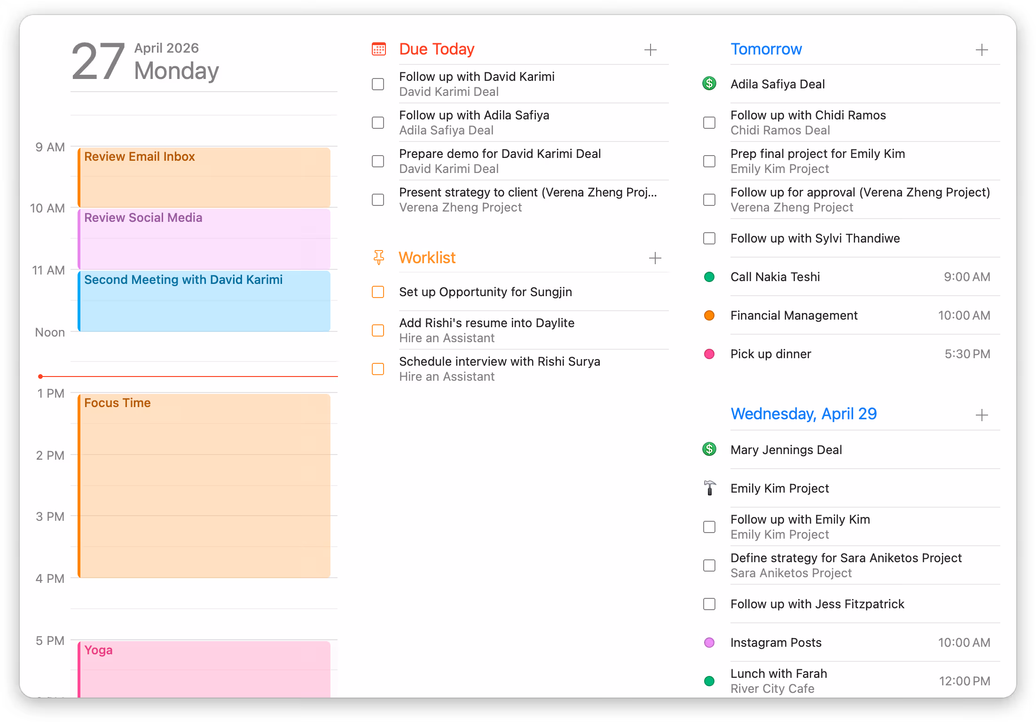Screen dimensions: 1036x722
Task: Add a new task to Due Today
Action: 650,50
